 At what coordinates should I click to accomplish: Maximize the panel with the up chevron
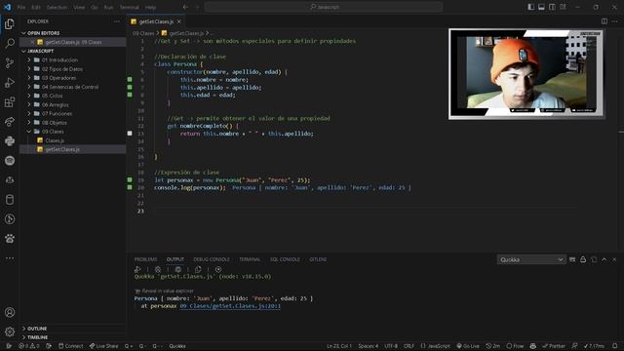(604, 259)
